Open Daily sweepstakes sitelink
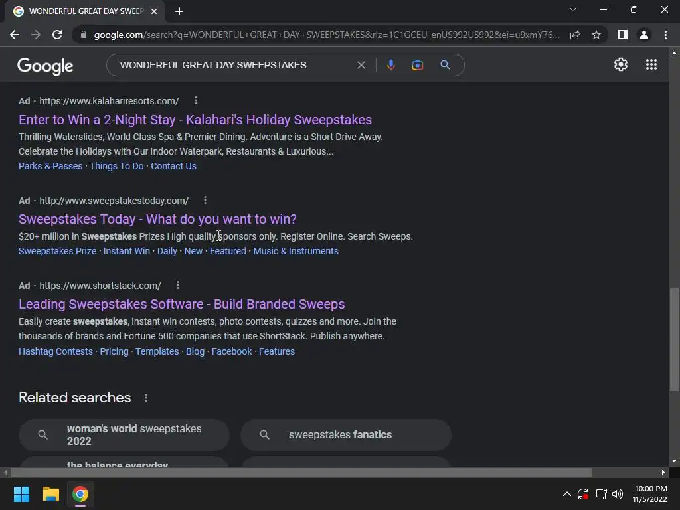The width and height of the screenshot is (680, 510). [x=167, y=251]
